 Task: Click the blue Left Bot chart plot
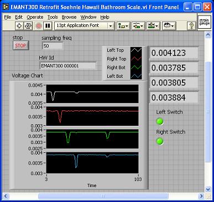(x=92, y=163)
